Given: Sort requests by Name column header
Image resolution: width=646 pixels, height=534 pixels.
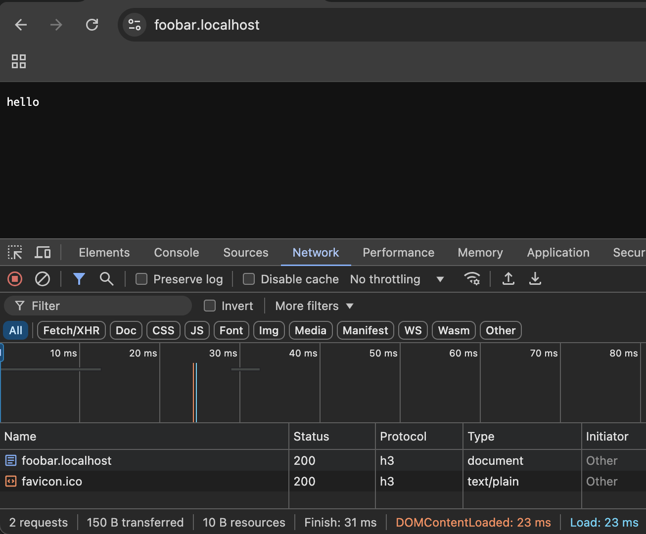Looking at the screenshot, I should tap(144, 437).
